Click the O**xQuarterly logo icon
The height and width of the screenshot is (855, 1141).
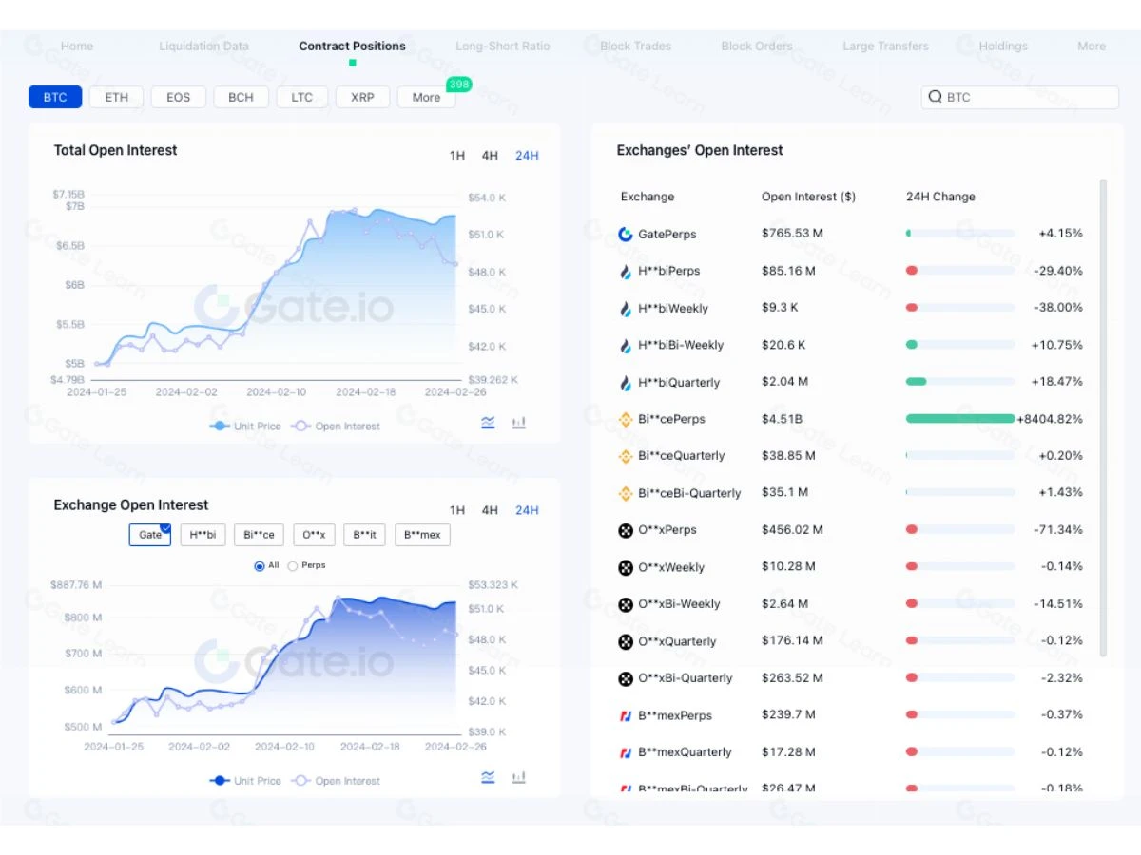pyautogui.click(x=626, y=641)
